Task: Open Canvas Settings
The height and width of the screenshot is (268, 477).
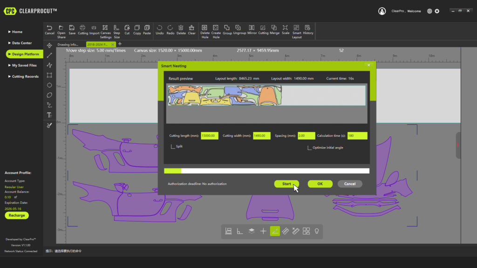Action: 105,32
